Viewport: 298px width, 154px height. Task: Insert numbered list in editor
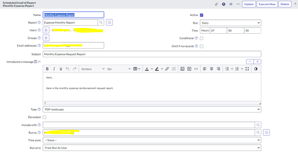[237, 69]
